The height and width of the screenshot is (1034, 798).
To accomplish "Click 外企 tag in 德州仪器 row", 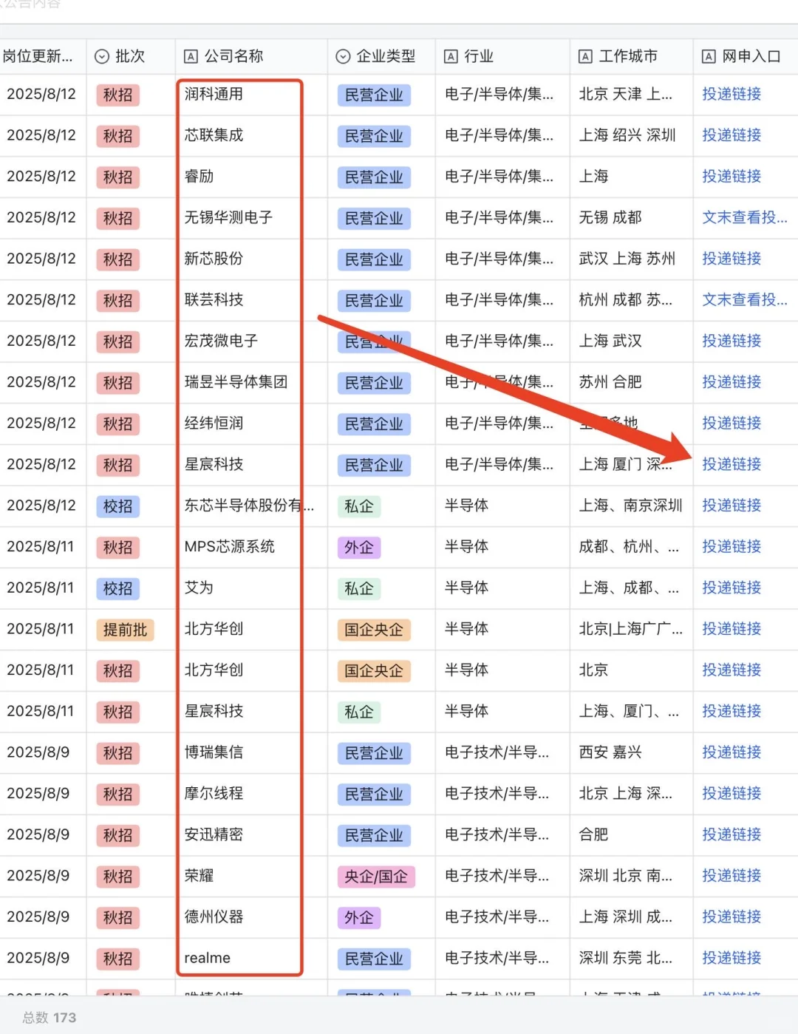I will (359, 918).
